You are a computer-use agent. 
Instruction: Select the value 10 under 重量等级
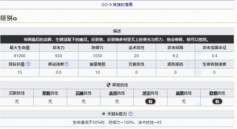(x=98, y=72)
